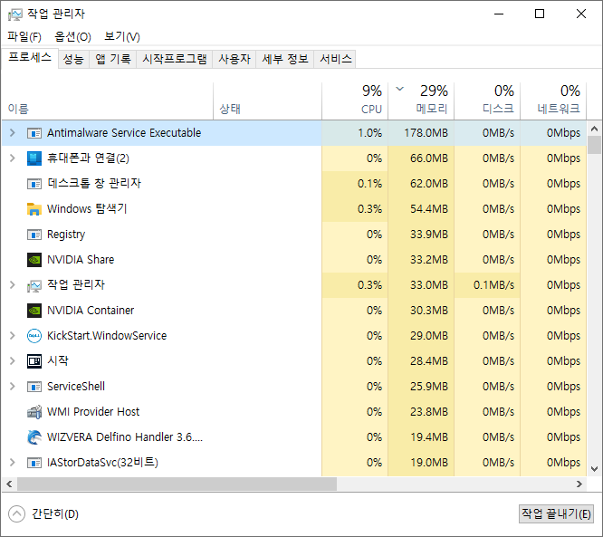603x537 pixels.
Task: Sort by the 이름 column header
Action: [108, 101]
